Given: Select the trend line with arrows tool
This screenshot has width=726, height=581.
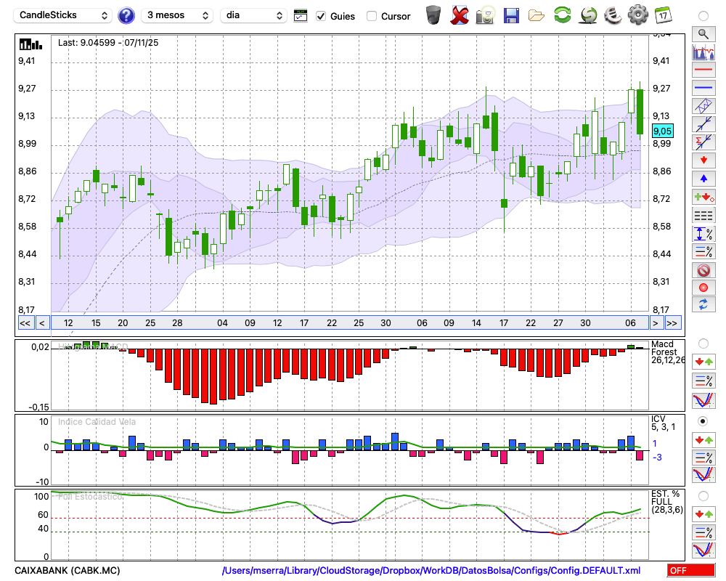Looking at the screenshot, I should tap(703, 123).
